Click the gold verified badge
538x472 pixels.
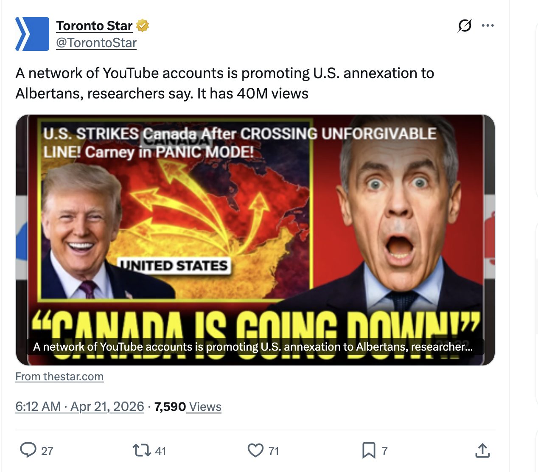point(143,26)
